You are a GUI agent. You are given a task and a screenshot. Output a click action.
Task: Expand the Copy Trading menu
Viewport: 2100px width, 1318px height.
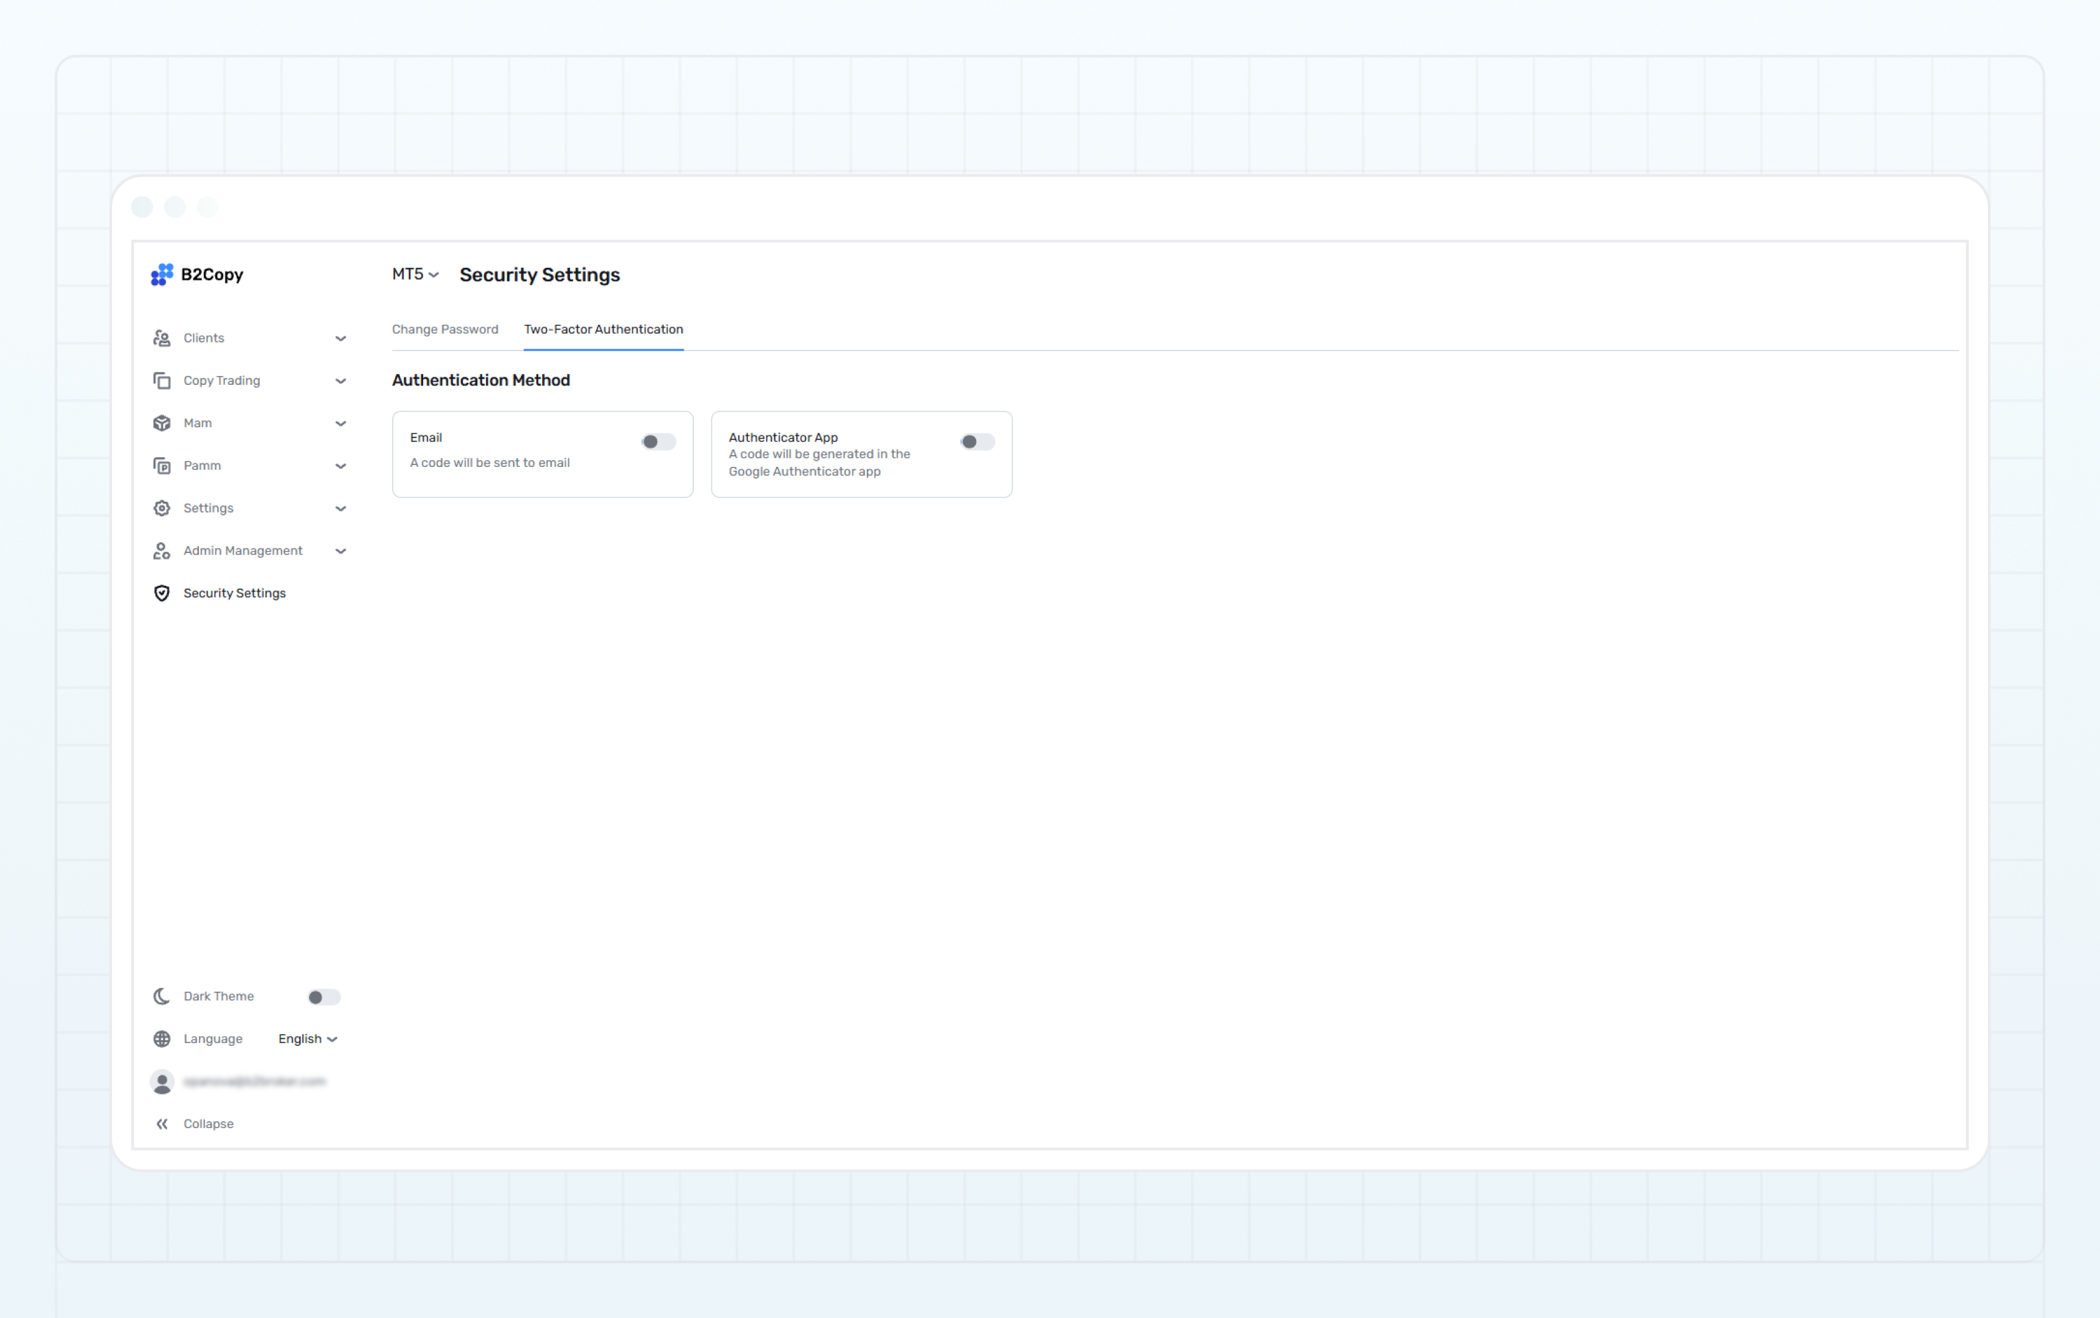[341, 380]
